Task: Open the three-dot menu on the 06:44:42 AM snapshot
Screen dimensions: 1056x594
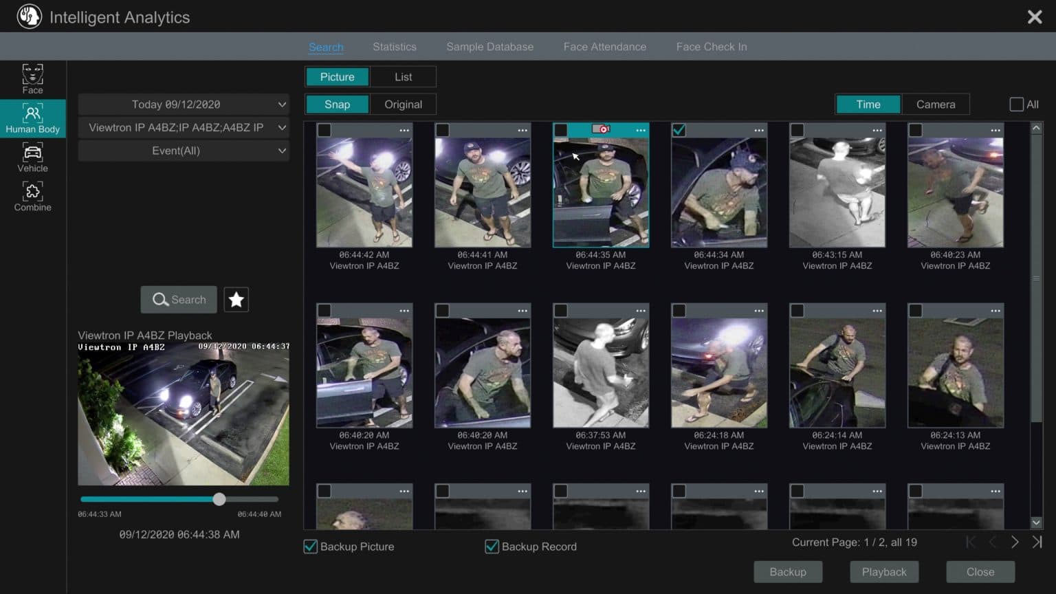Action: point(404,131)
